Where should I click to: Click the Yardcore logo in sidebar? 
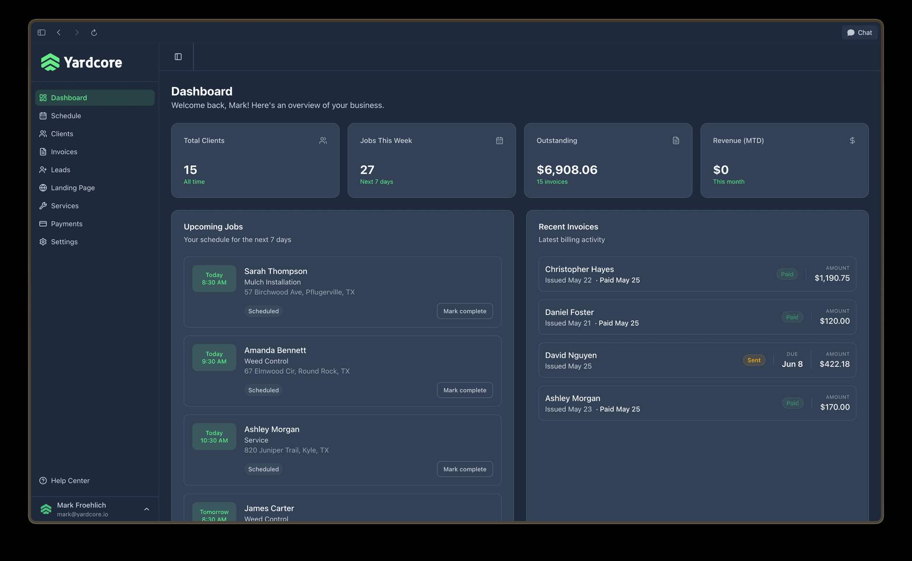81,62
